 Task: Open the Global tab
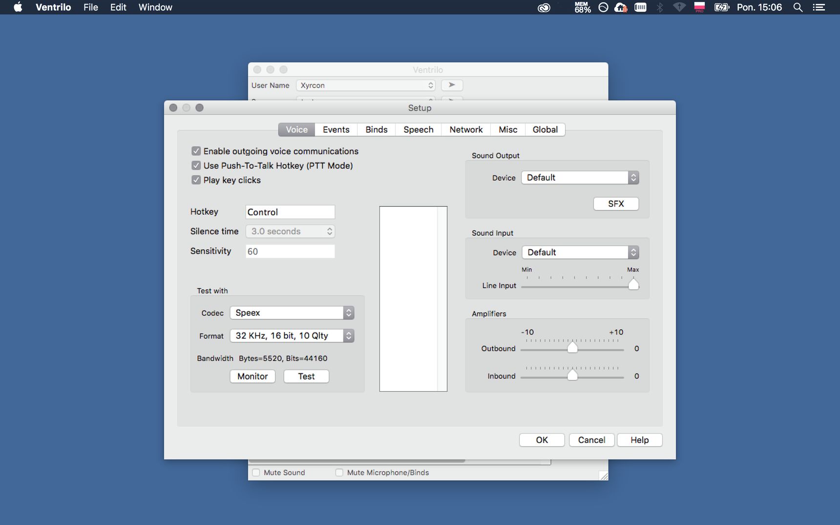coord(545,129)
